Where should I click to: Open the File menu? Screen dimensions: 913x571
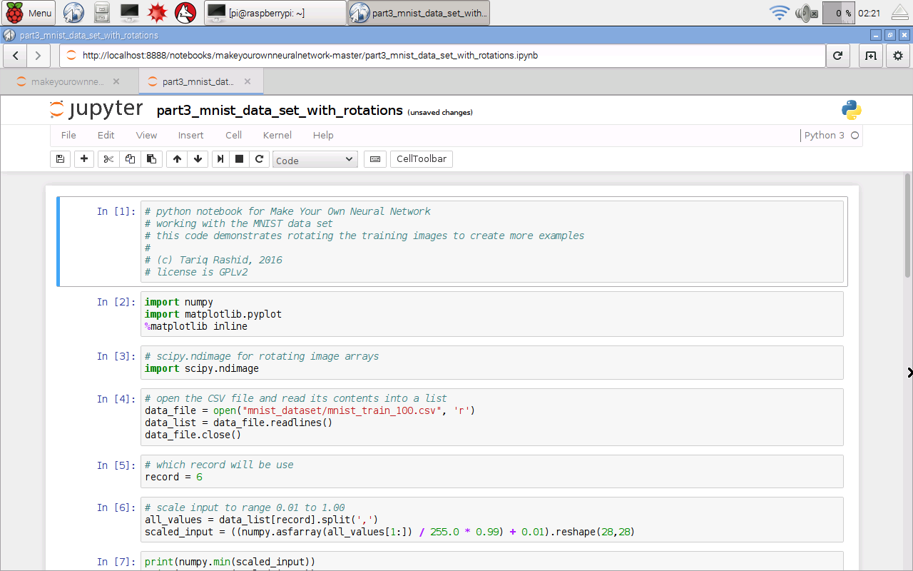tap(68, 135)
